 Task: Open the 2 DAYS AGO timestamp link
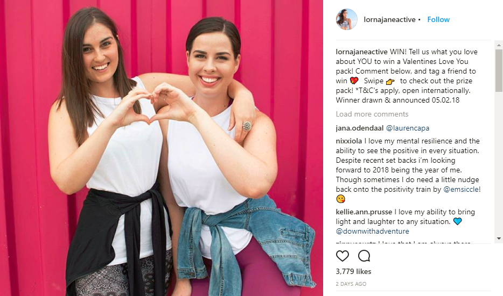[x=351, y=284]
